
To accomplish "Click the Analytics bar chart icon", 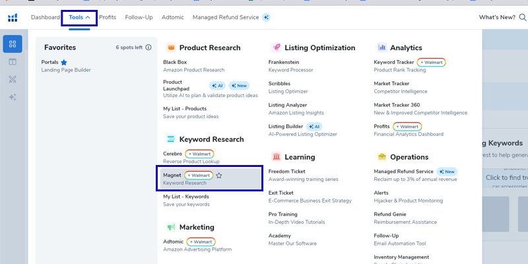I will [x=382, y=48].
